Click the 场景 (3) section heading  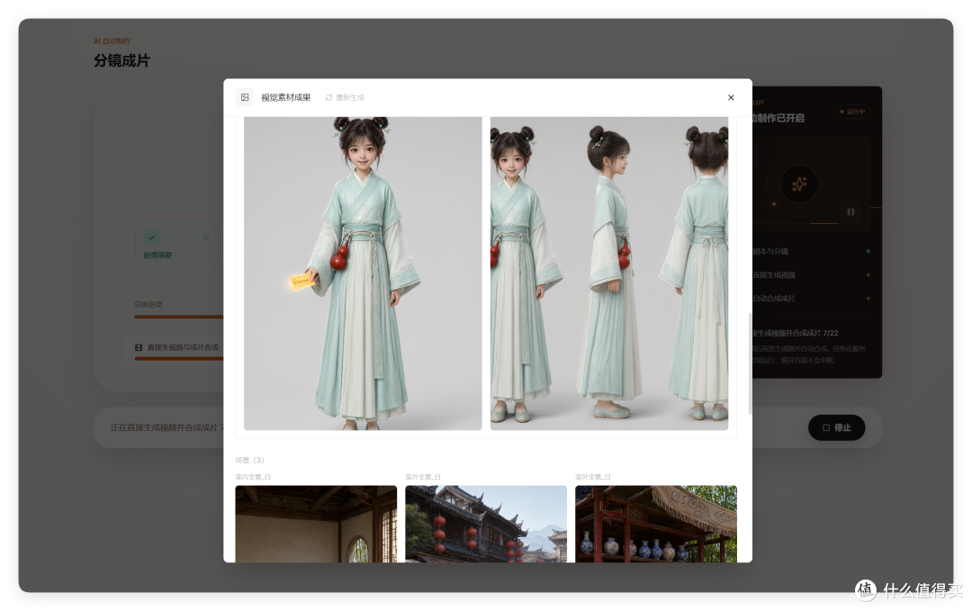(250, 460)
